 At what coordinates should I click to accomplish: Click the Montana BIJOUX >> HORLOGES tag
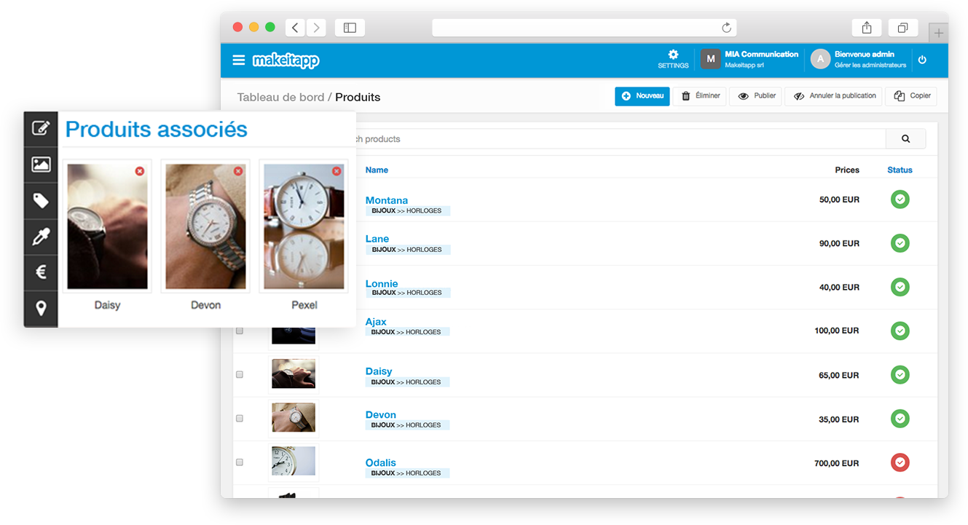[407, 210]
